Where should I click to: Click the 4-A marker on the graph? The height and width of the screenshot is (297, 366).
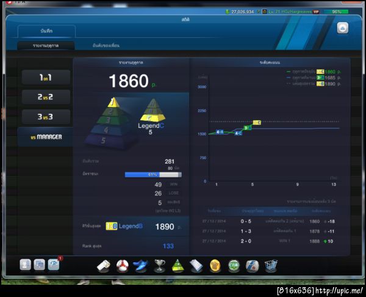pos(220,132)
